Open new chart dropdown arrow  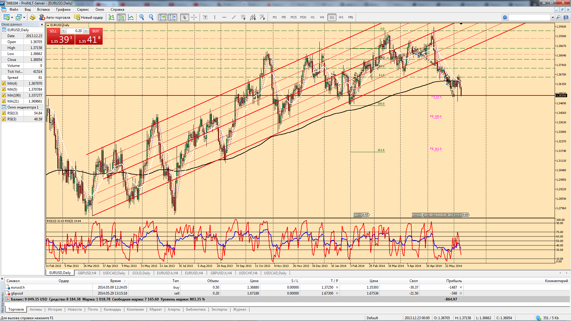click(12, 18)
